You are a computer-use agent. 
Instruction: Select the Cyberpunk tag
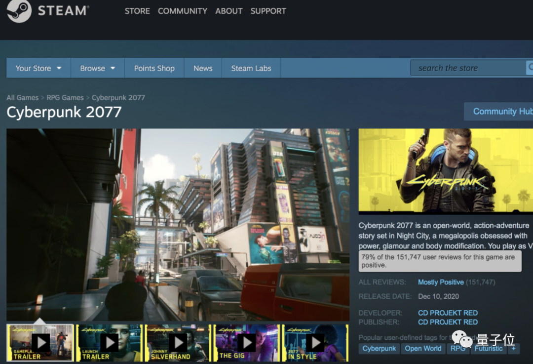(x=379, y=348)
